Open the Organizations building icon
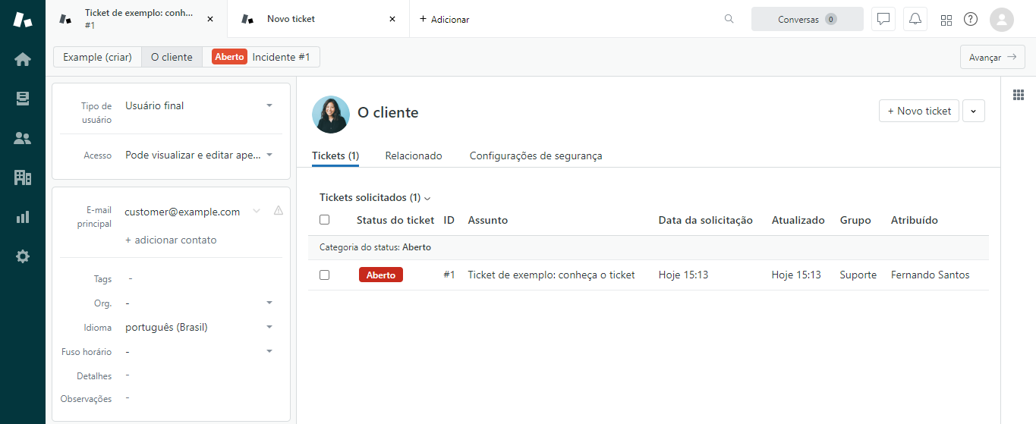This screenshot has width=1036, height=424. [x=23, y=177]
